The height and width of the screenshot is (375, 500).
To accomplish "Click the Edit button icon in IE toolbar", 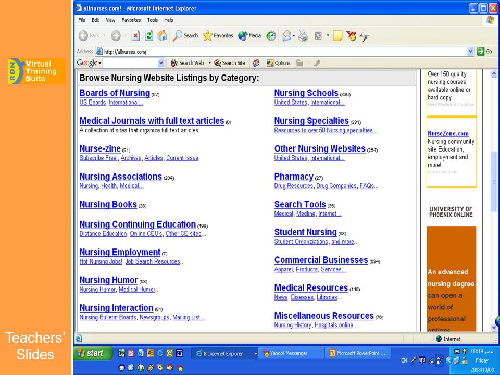I will [318, 36].
